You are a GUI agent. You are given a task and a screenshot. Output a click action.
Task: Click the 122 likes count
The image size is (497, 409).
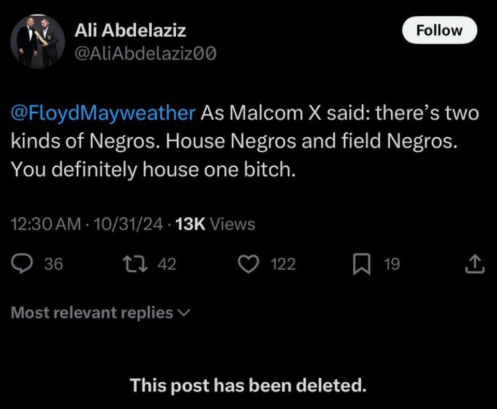click(283, 265)
